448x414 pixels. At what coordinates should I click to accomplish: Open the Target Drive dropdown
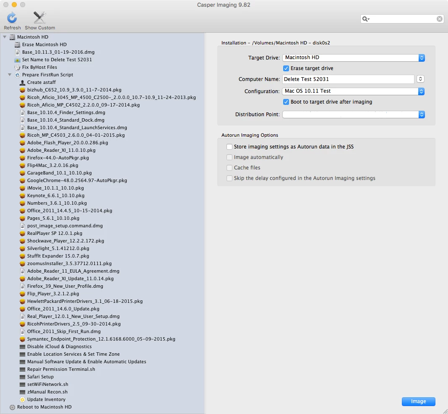point(354,58)
